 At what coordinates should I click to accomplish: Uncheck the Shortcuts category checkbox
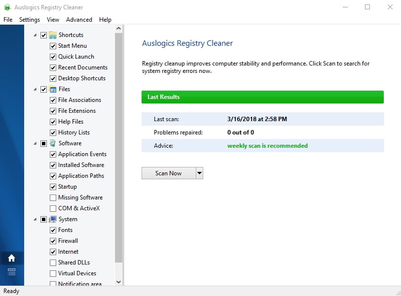click(x=44, y=35)
